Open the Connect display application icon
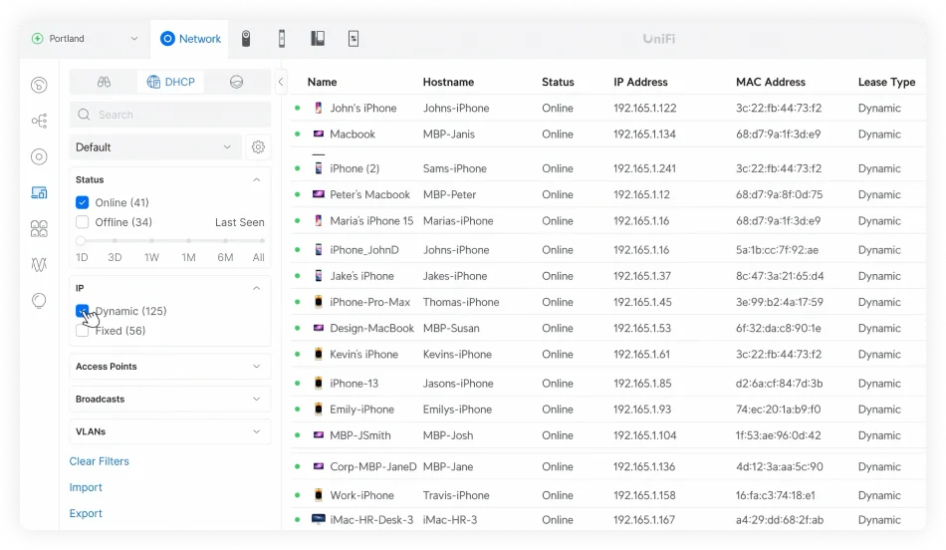This screenshot has width=946, height=550. coord(354,39)
